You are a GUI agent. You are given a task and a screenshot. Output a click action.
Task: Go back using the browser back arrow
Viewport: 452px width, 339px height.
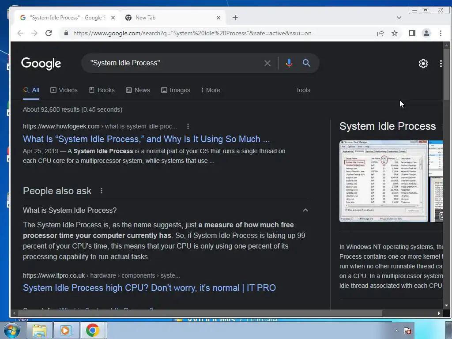tap(20, 33)
